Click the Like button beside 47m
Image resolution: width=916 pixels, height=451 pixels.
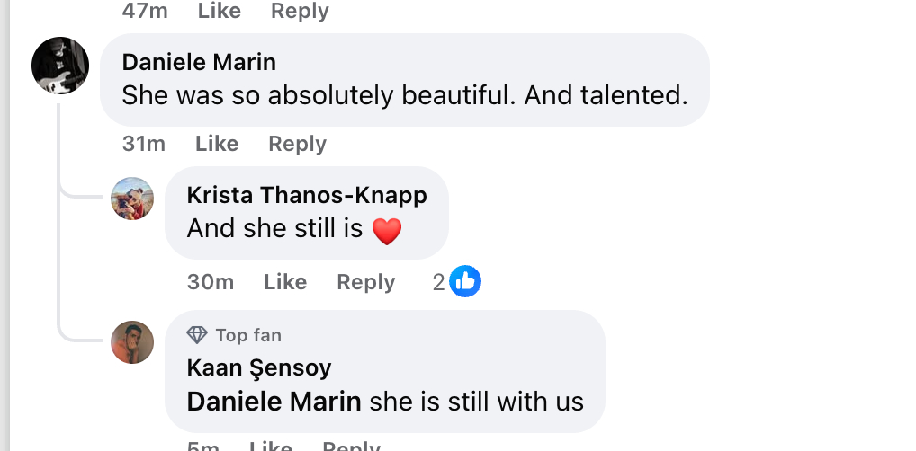(x=219, y=11)
